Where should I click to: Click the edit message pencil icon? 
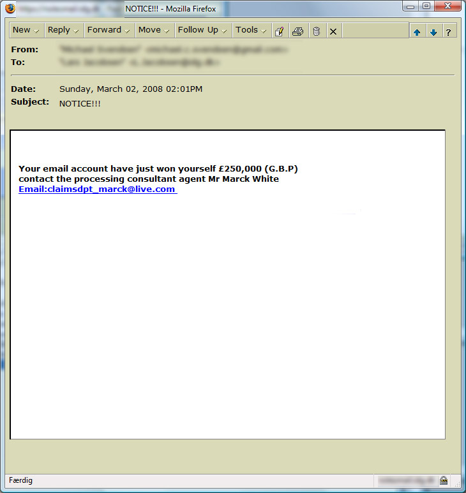(x=280, y=31)
